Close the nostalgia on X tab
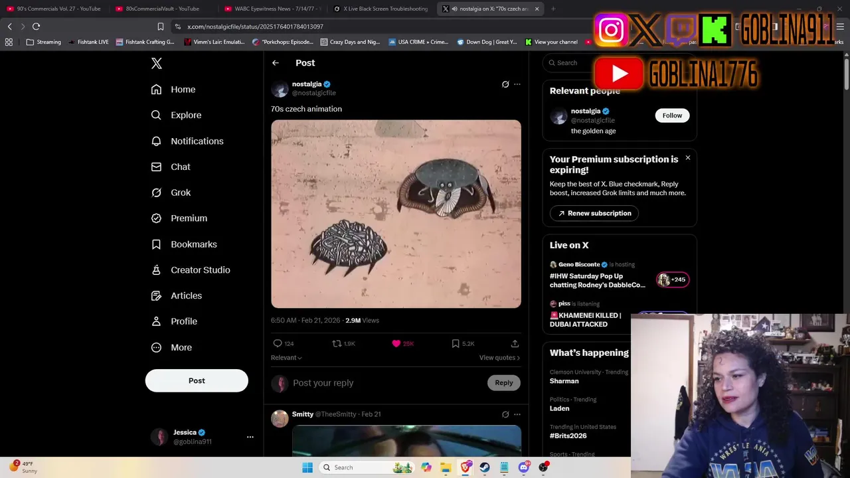The width and height of the screenshot is (850, 478). 537,9
